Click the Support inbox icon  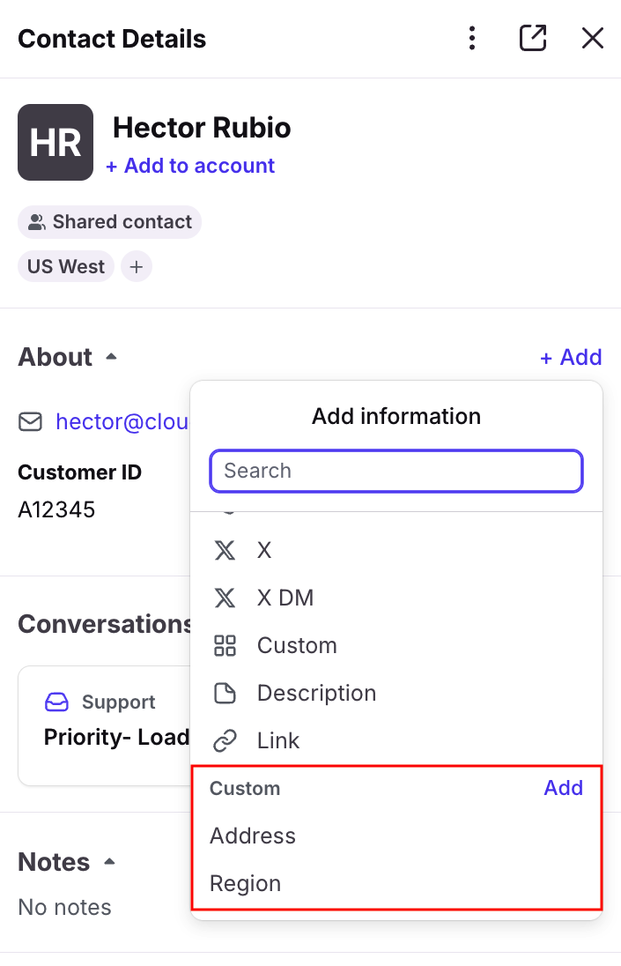pos(56,702)
